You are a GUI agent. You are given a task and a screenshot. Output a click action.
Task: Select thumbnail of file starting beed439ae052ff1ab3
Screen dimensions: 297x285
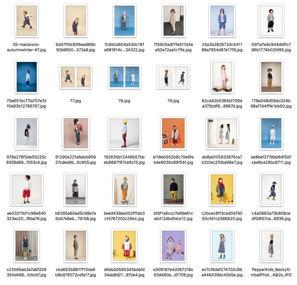(x=124, y=189)
